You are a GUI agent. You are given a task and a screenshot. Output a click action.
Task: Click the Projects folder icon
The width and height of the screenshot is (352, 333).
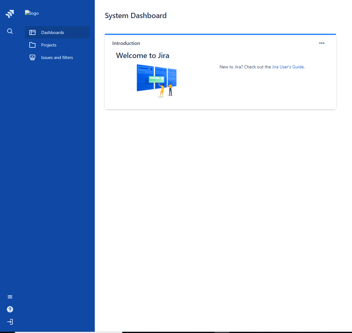click(x=32, y=45)
